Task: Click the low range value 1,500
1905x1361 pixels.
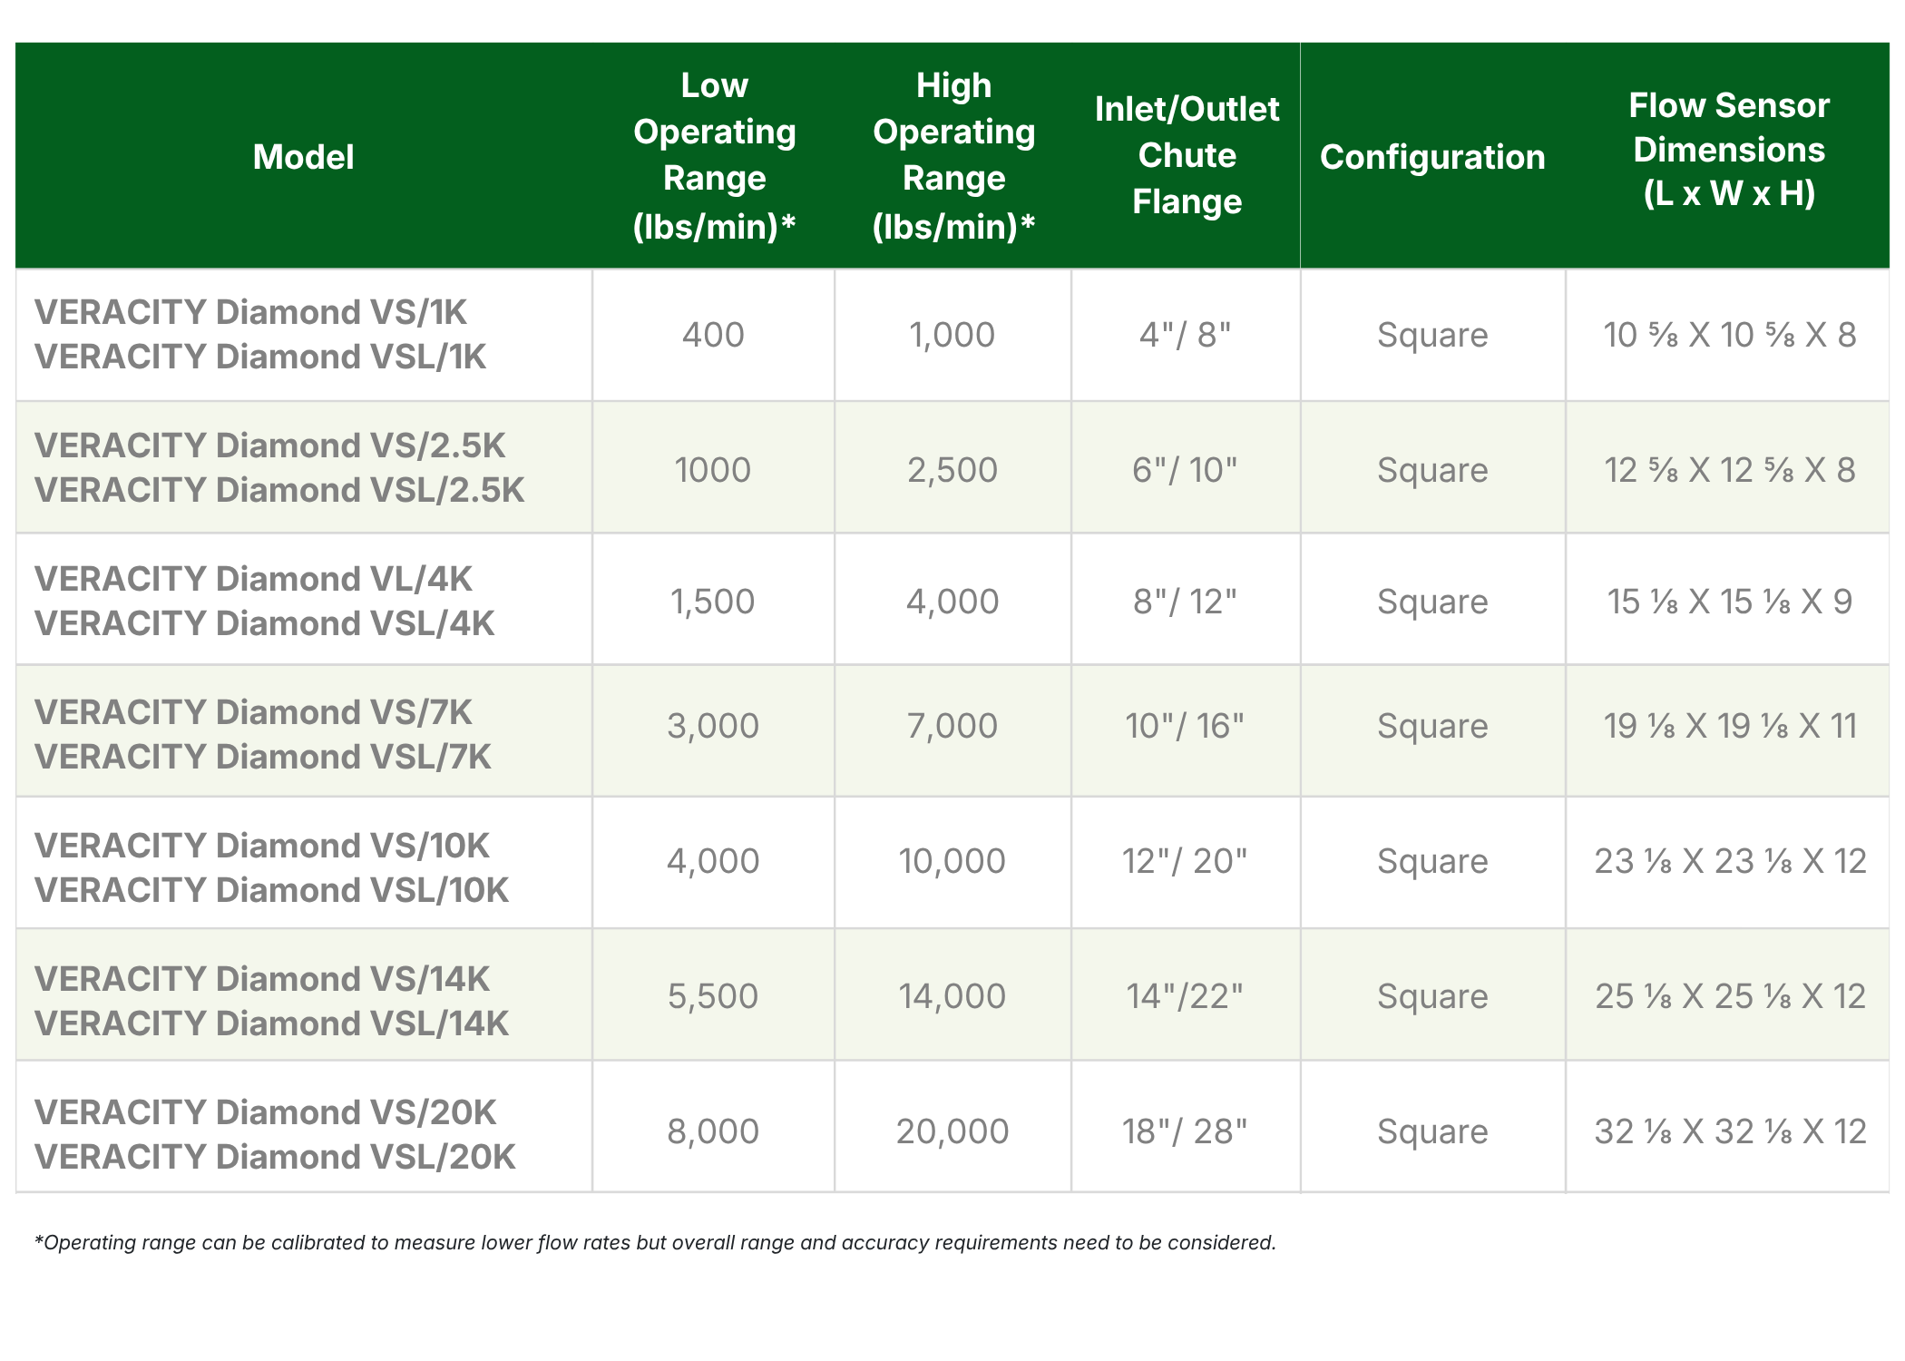Action: [x=713, y=602]
